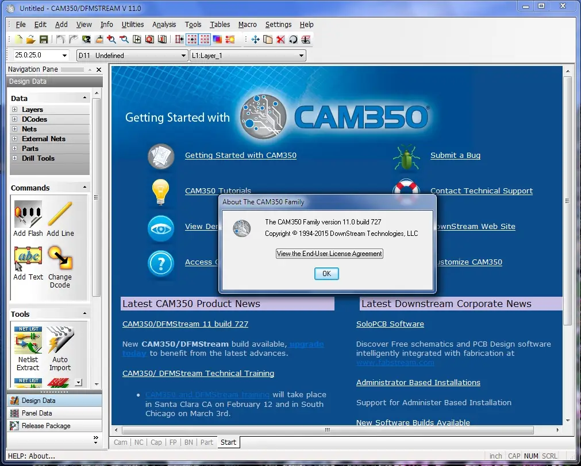Collapse the Tools section arrow

pyautogui.click(x=85, y=313)
